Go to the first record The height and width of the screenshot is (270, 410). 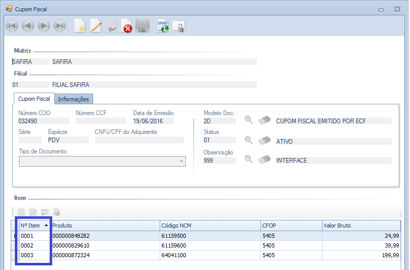[12, 26]
